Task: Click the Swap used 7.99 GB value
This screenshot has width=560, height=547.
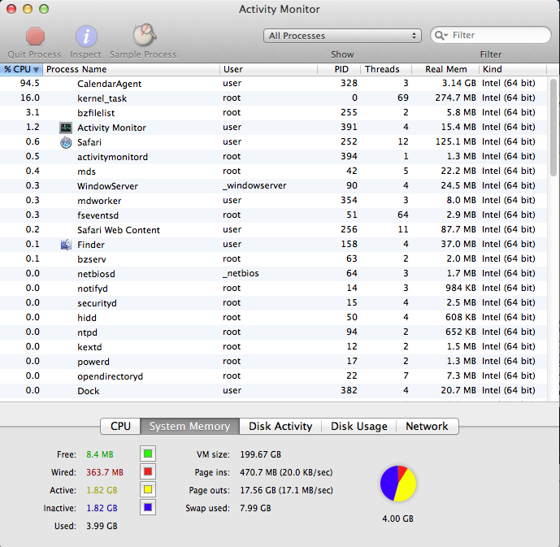Action: click(x=255, y=508)
